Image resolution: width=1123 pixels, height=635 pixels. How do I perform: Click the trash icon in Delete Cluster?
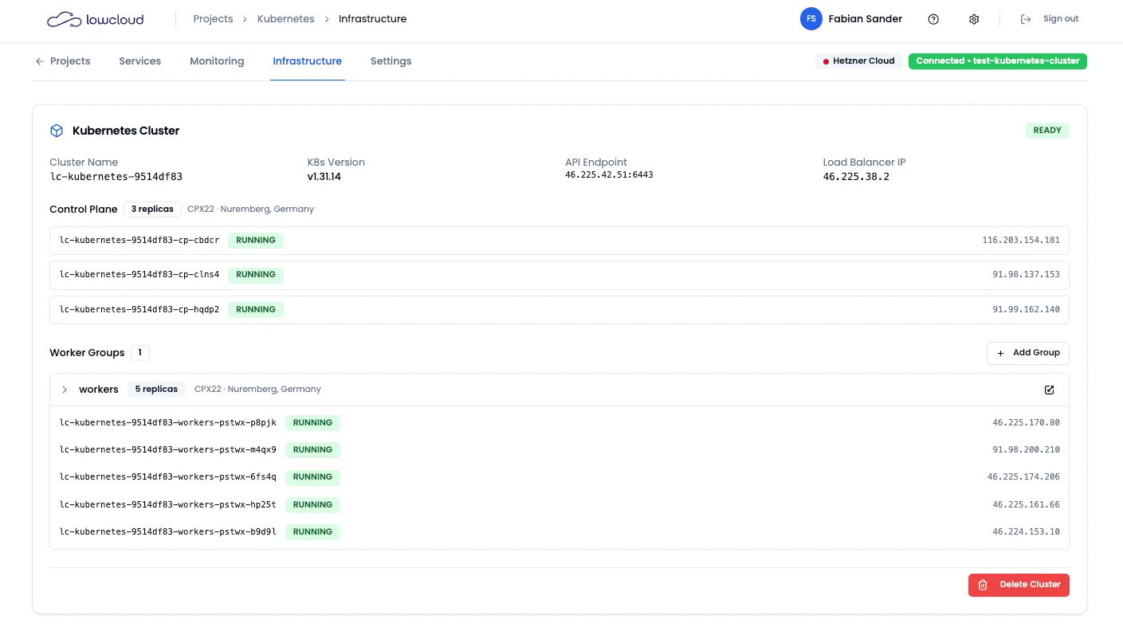(x=983, y=585)
